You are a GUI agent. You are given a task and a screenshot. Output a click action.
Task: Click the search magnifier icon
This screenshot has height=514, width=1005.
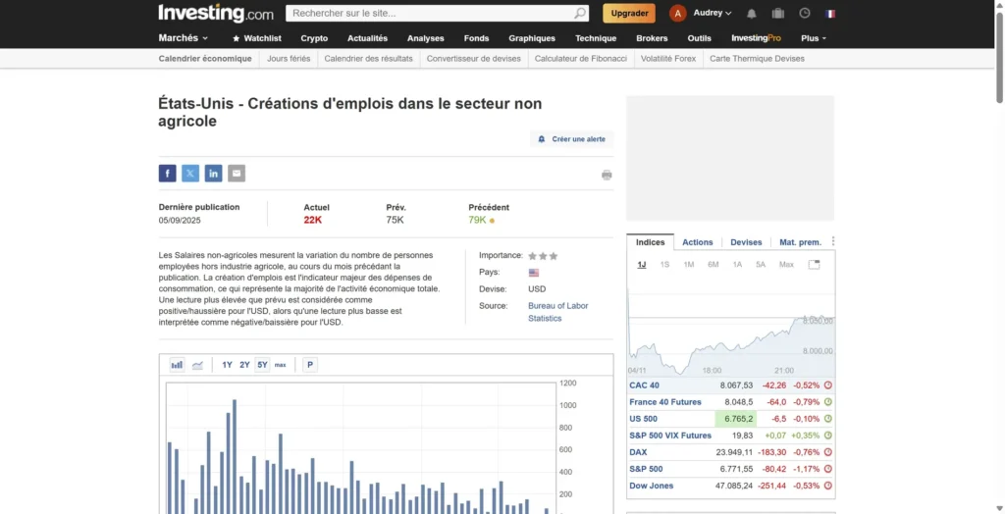(x=579, y=13)
